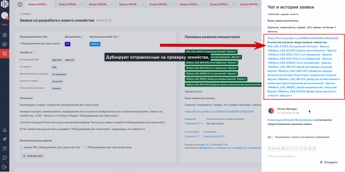Open observer Есипенко А. В.
This screenshot has width=345, height=172.
[x=225, y=148]
